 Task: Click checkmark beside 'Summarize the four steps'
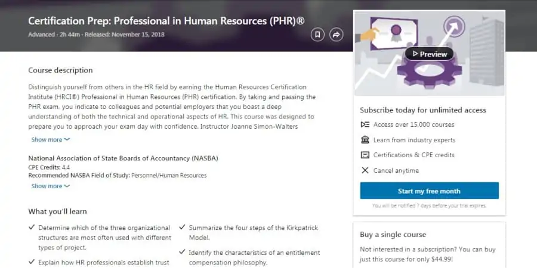pos(182,227)
